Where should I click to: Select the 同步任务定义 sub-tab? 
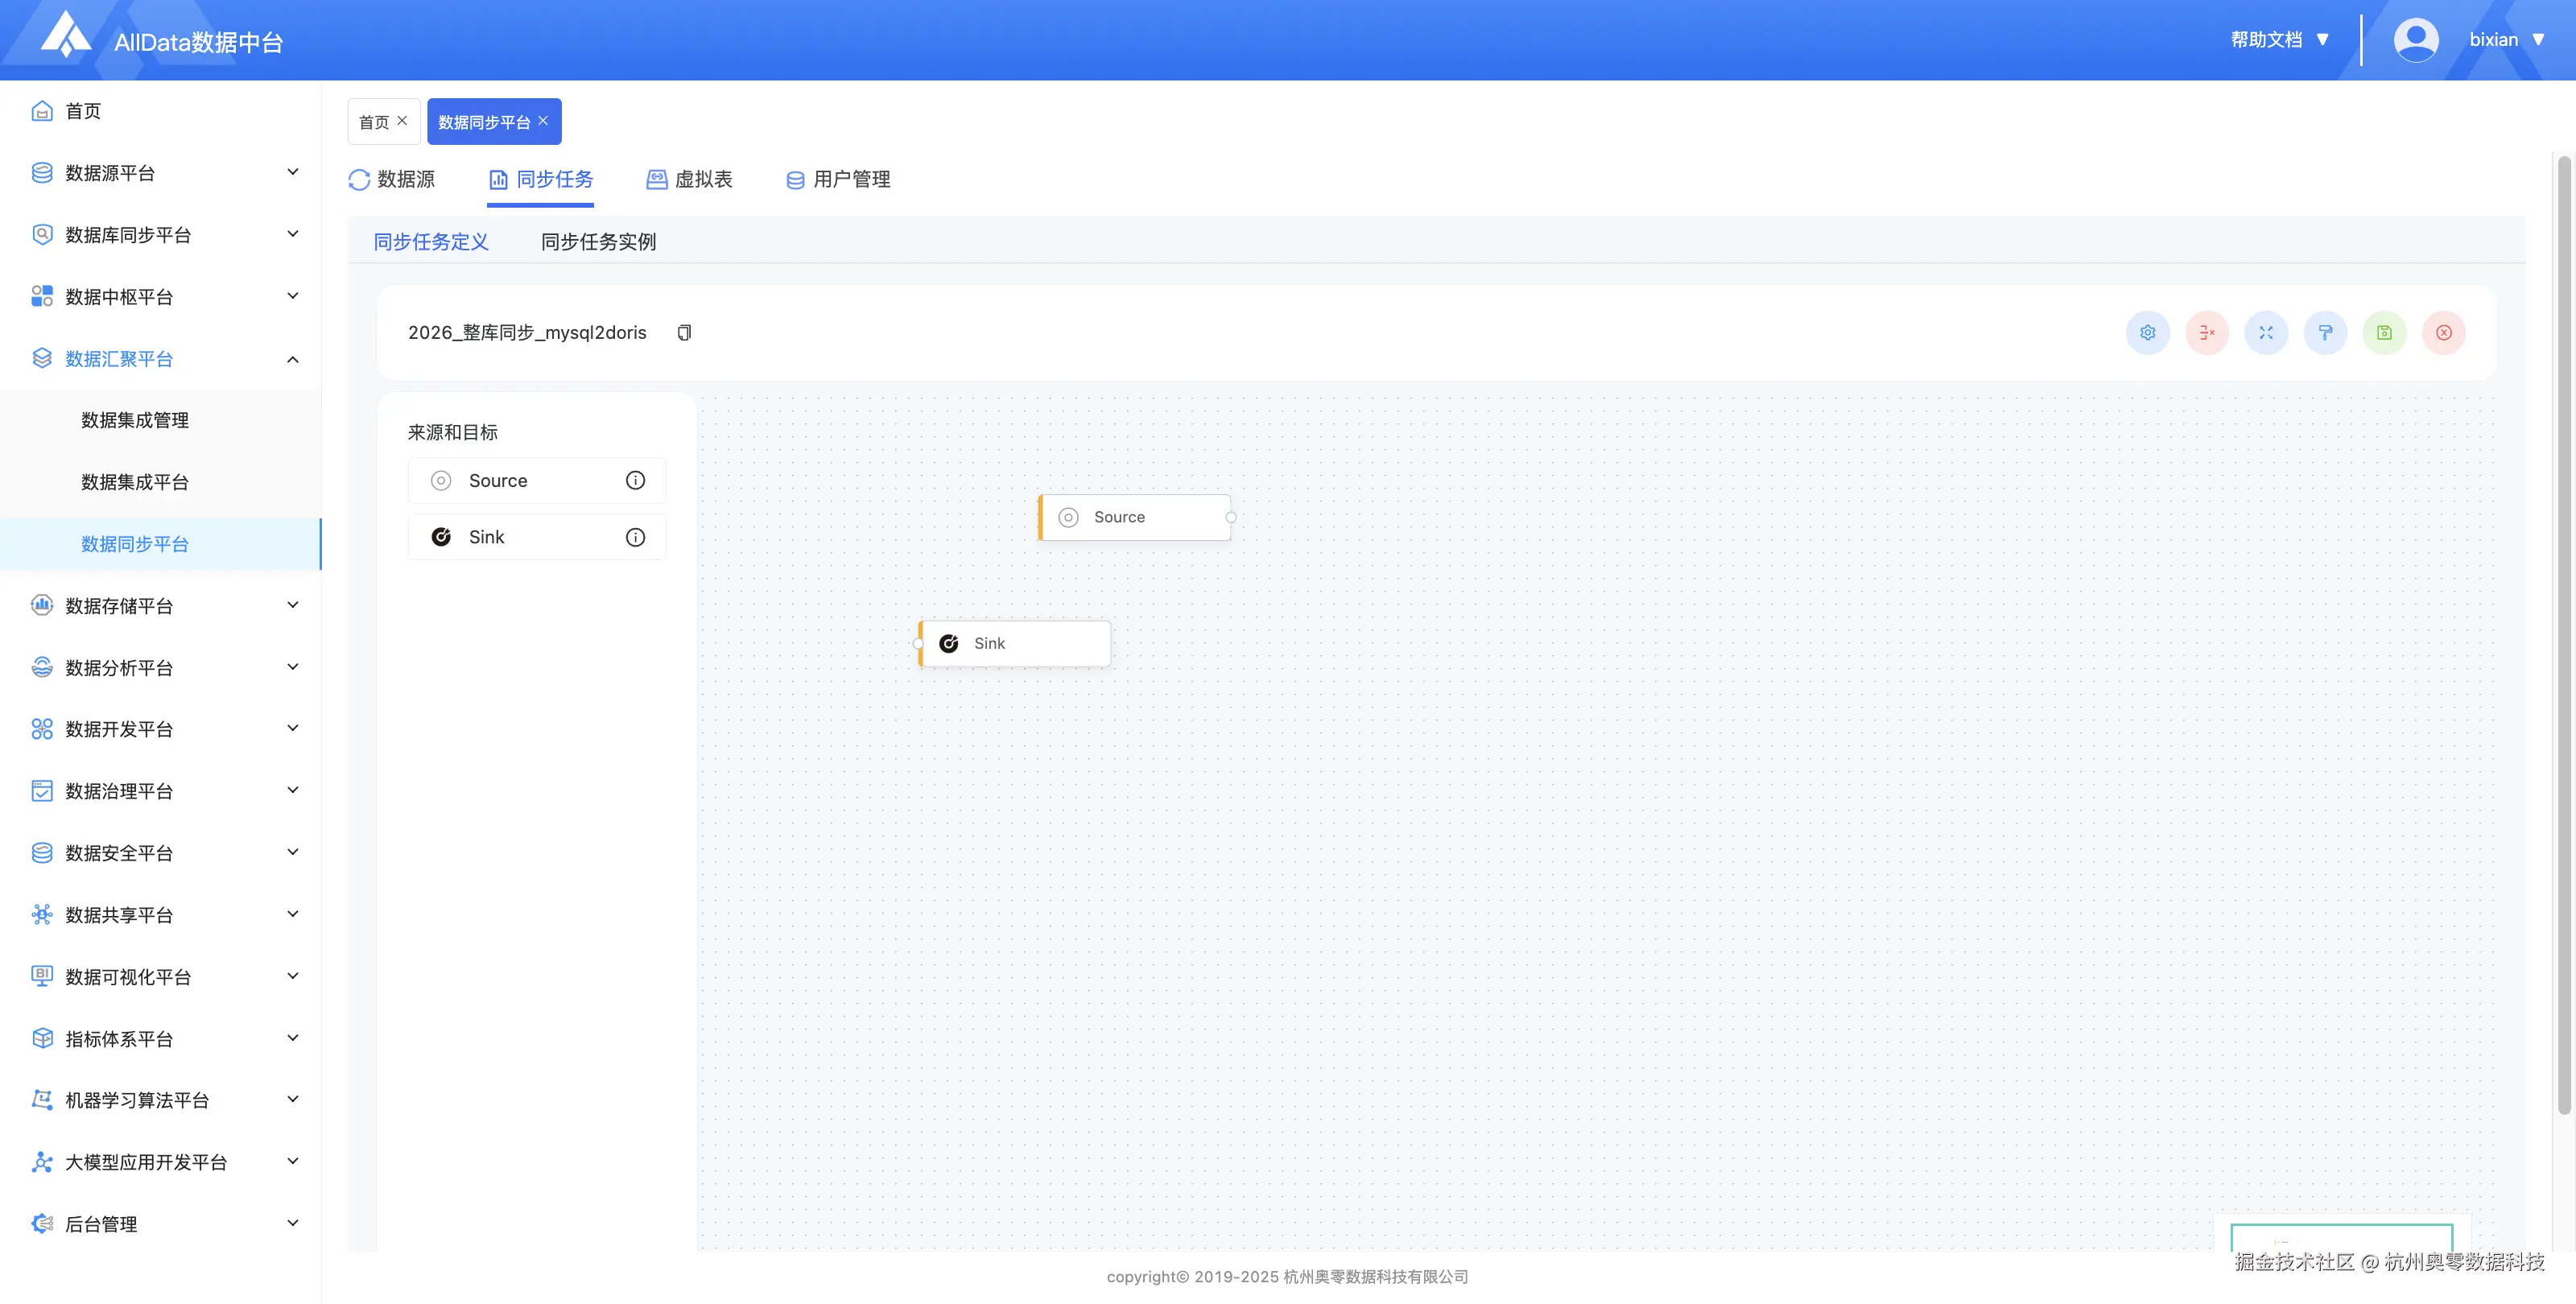tap(431, 241)
